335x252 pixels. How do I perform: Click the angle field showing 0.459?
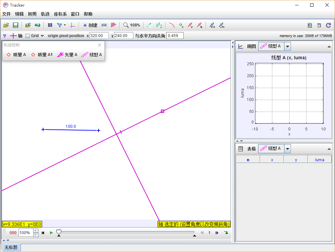tap(175, 36)
